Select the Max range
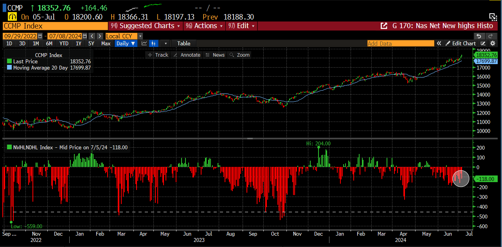Viewport: 502px width, 247px height. [x=106, y=43]
